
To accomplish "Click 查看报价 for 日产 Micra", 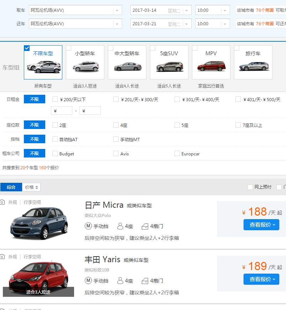I will click(x=261, y=225).
